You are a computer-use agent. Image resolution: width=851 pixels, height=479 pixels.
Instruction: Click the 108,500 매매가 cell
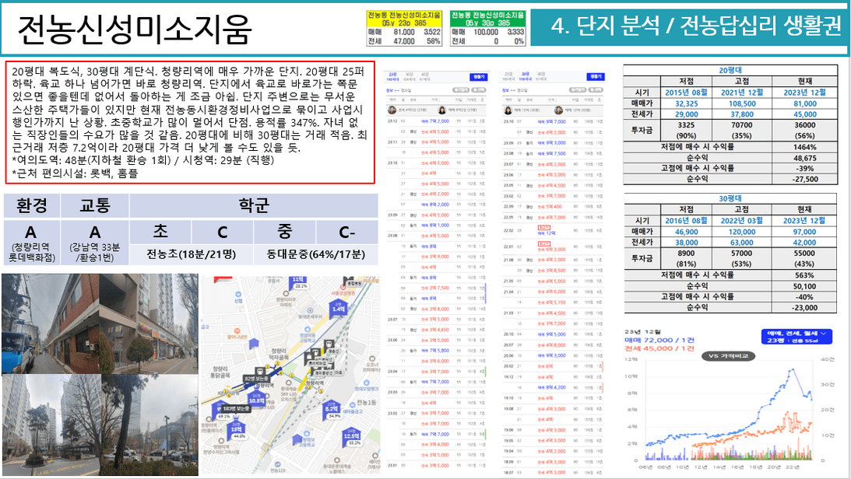pyautogui.click(x=742, y=103)
